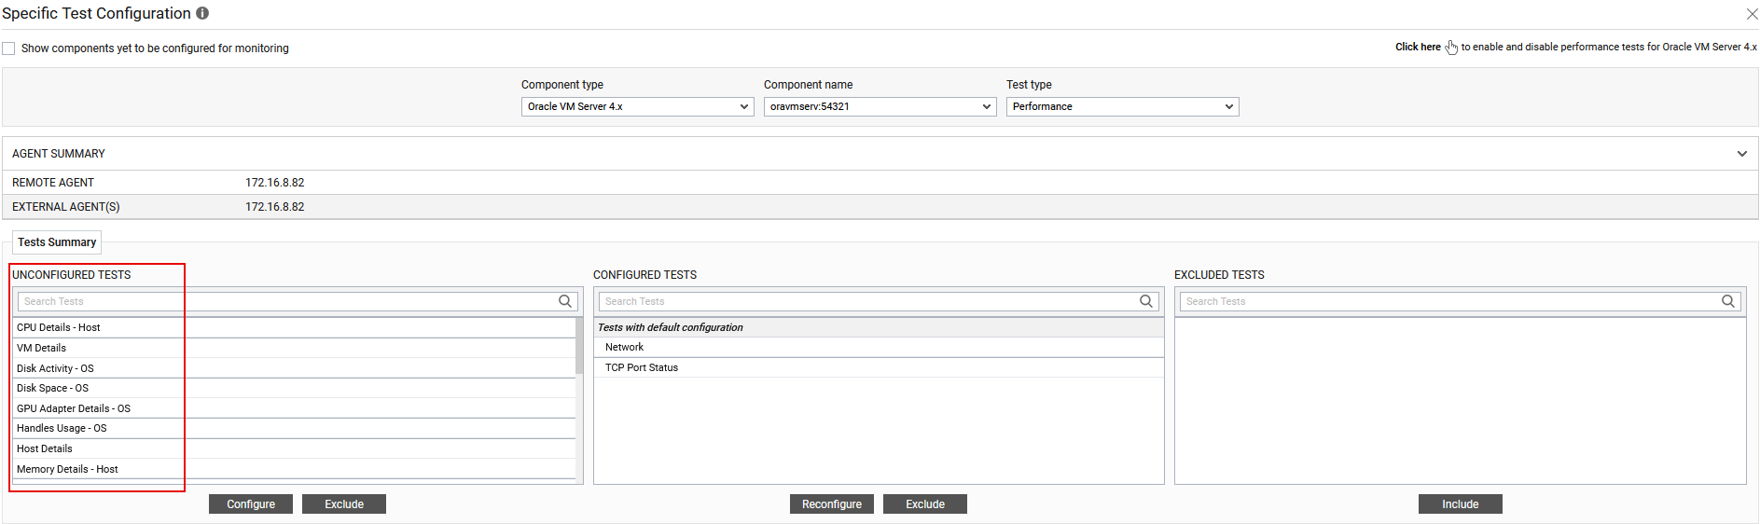Collapse the Agent Summary section
Image resolution: width=1760 pixels, height=524 pixels.
[x=1741, y=154]
